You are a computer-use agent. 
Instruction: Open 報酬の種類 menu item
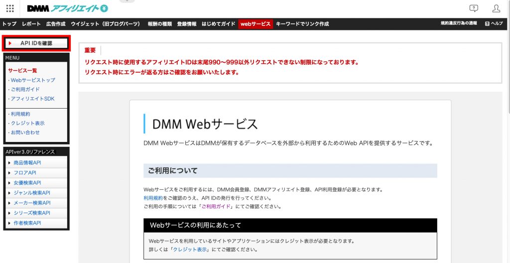click(x=160, y=24)
